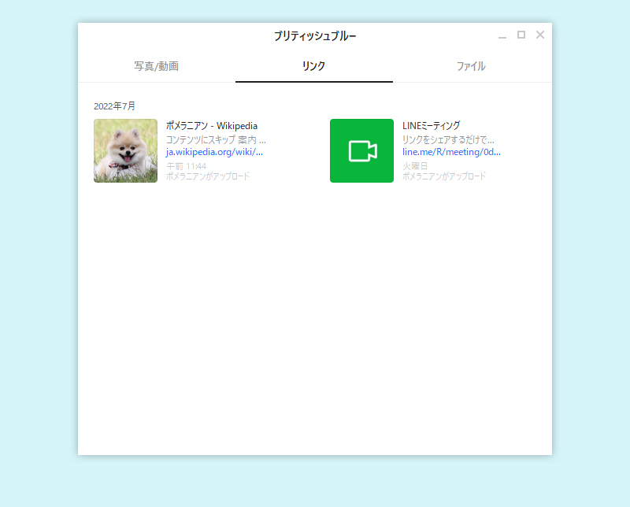The height and width of the screenshot is (507, 630).
Task: Switch to the 写真/動画 tab
Action: [157, 67]
